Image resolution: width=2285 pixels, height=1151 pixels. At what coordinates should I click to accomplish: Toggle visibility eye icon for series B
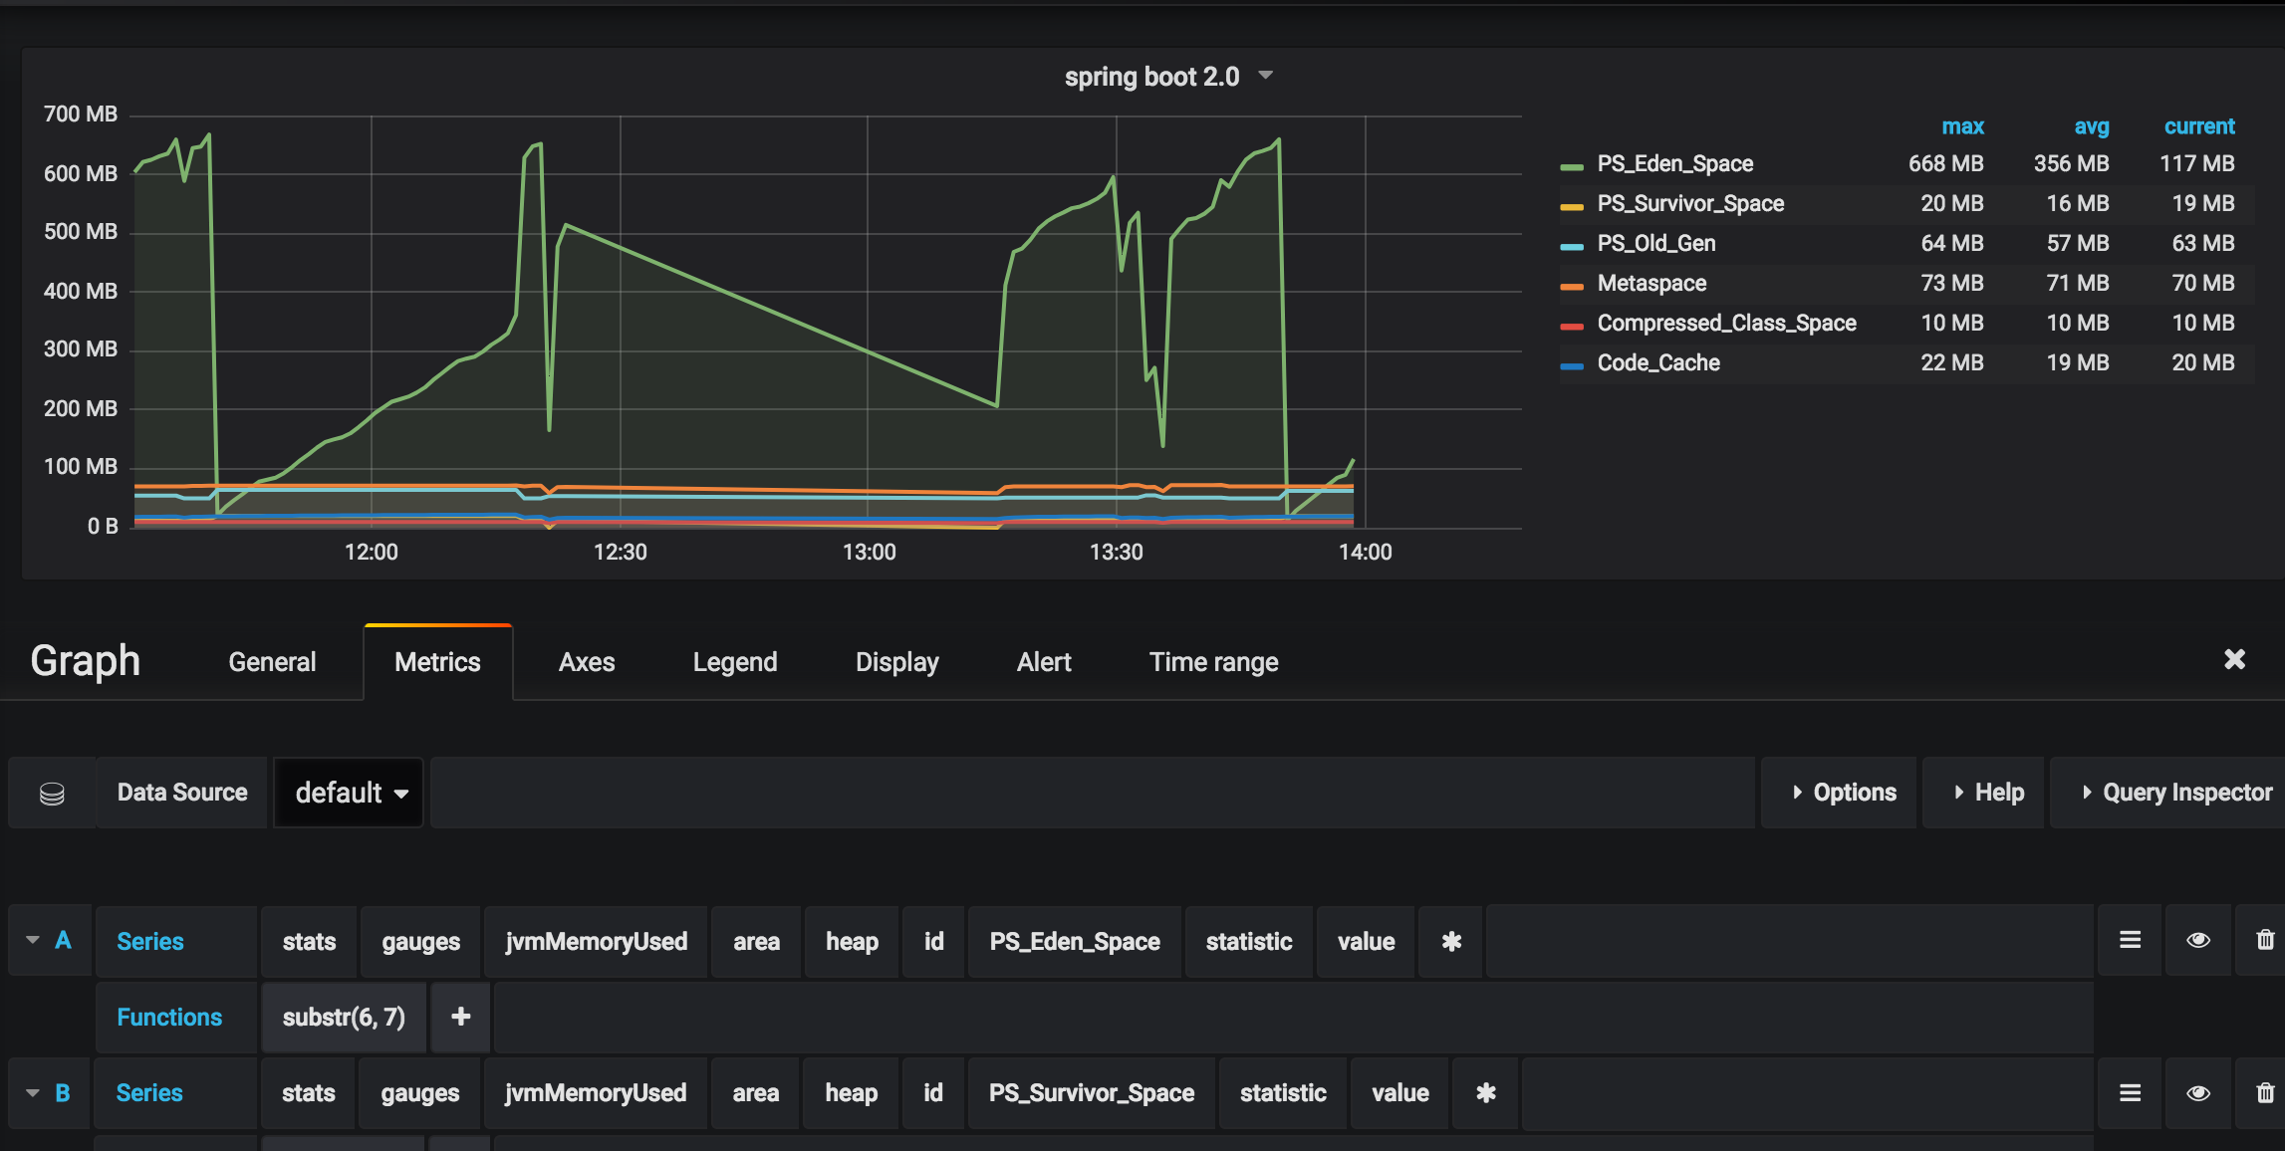click(2199, 1092)
